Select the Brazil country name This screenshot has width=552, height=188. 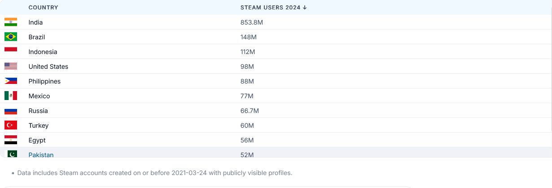coord(37,37)
